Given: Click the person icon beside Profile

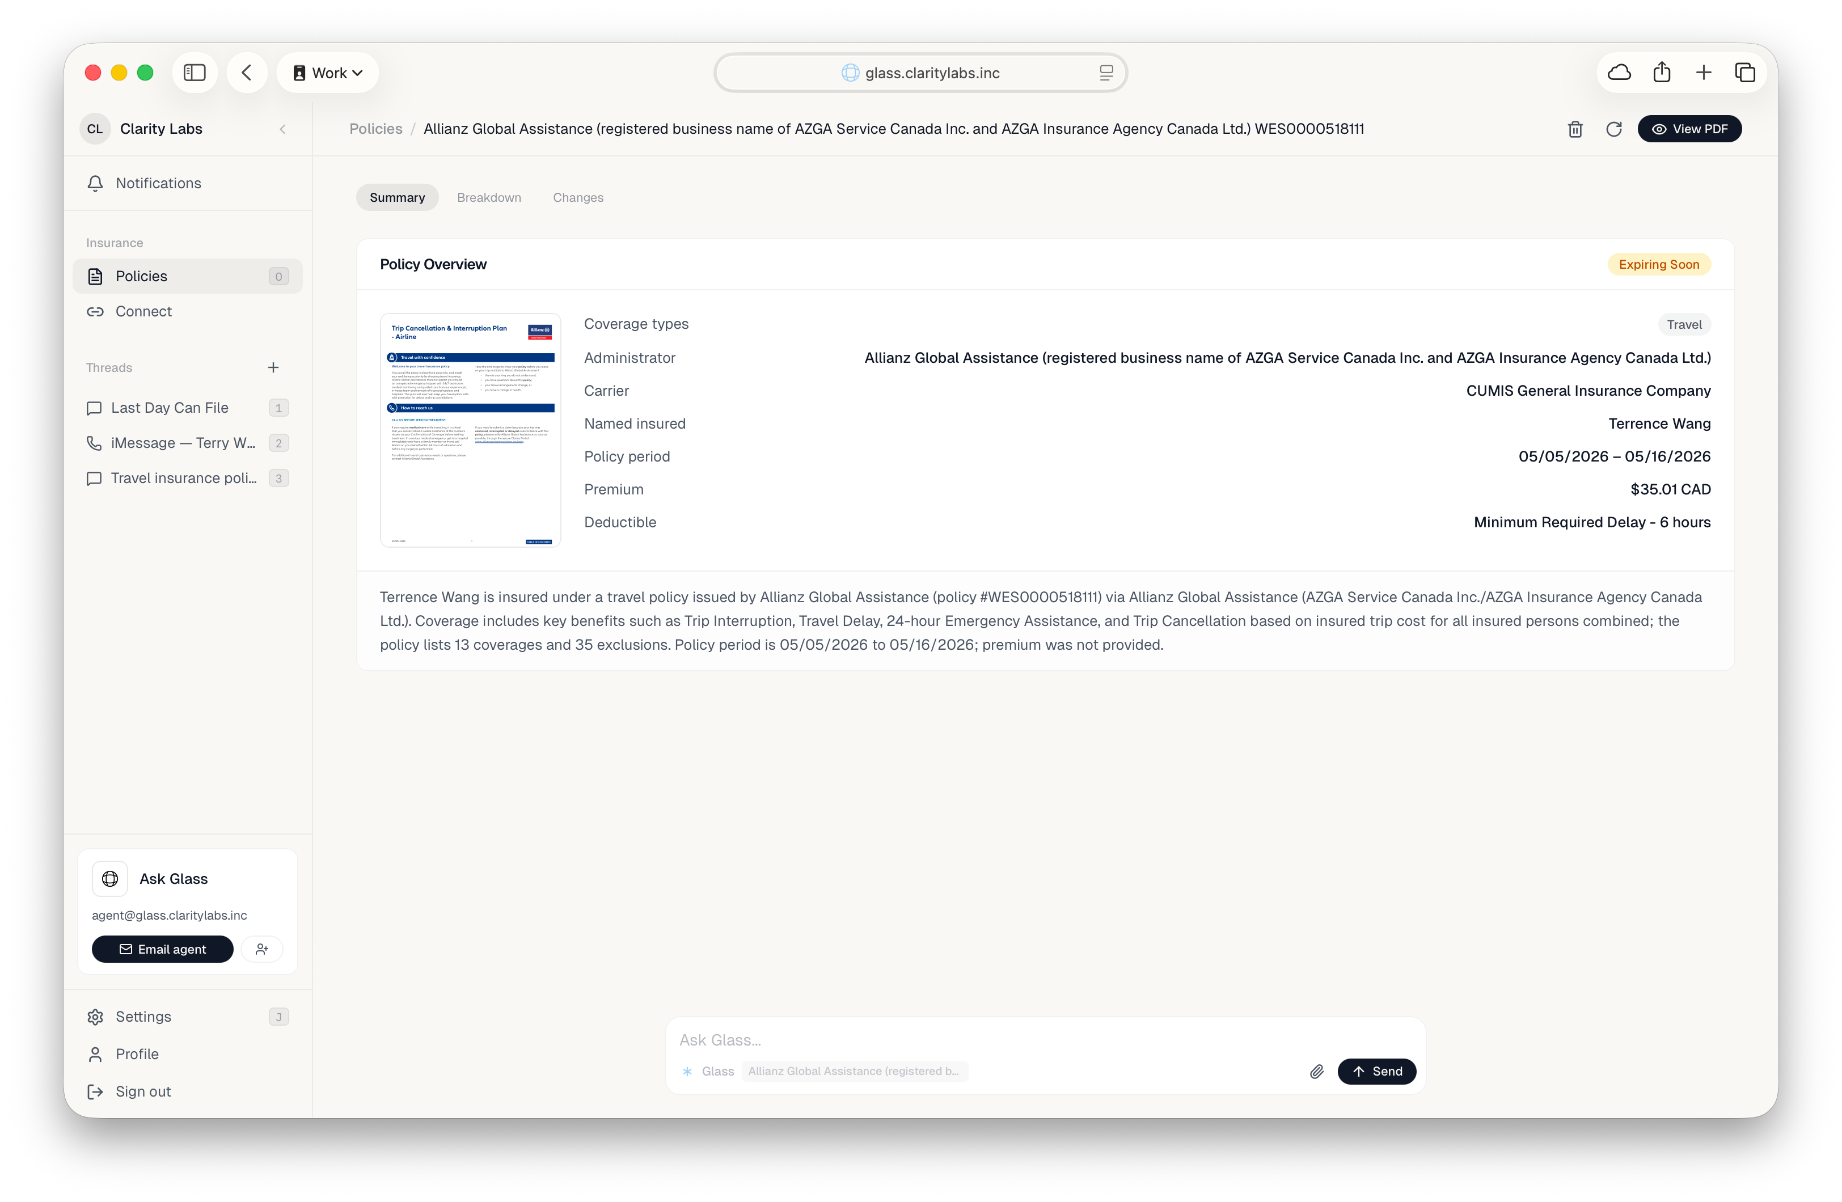Looking at the screenshot, I should click(x=95, y=1053).
